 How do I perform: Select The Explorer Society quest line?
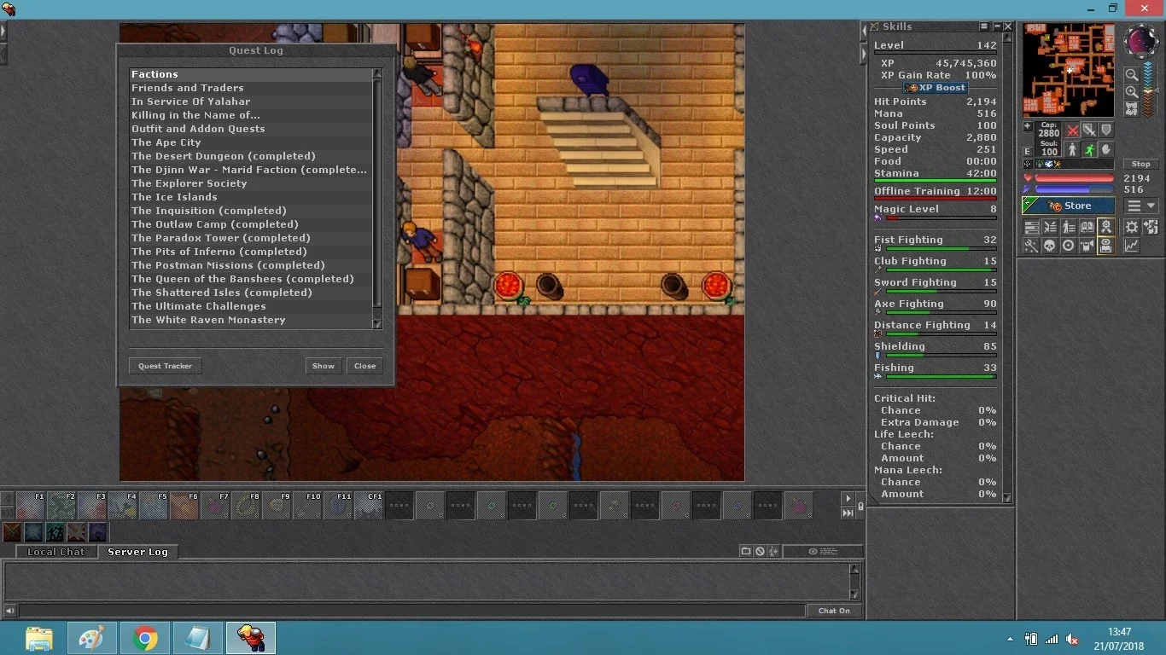pyautogui.click(x=251, y=183)
